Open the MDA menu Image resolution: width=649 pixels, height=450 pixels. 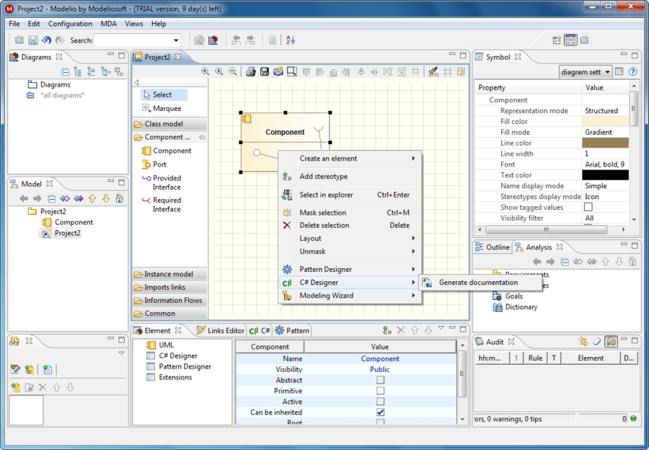(x=108, y=24)
